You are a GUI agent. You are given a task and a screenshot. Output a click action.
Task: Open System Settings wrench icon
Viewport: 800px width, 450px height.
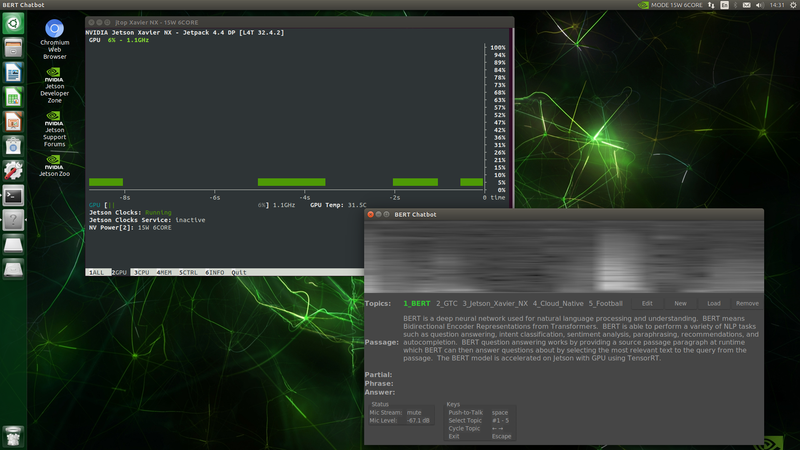tap(13, 171)
